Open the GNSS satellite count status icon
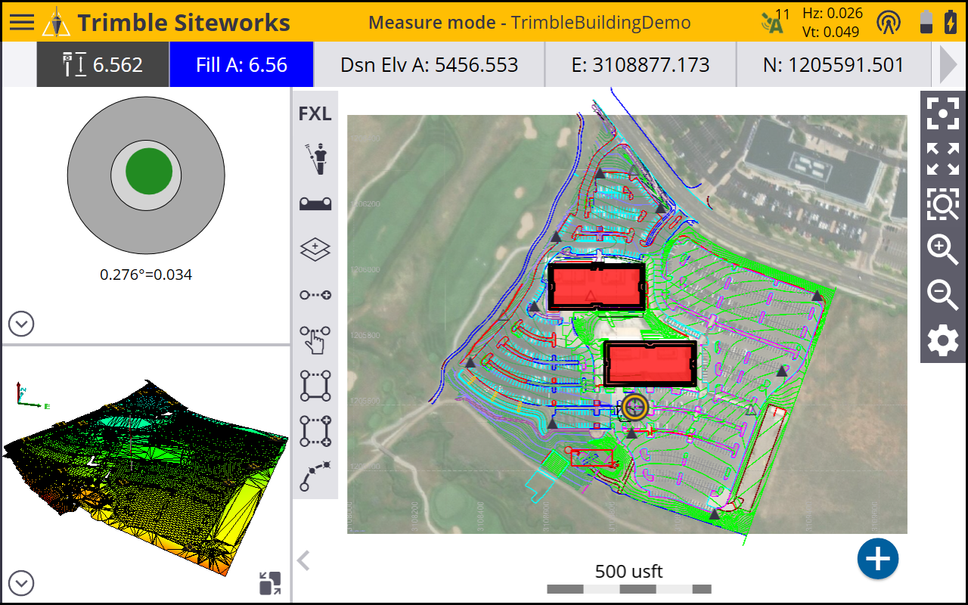 point(775,21)
